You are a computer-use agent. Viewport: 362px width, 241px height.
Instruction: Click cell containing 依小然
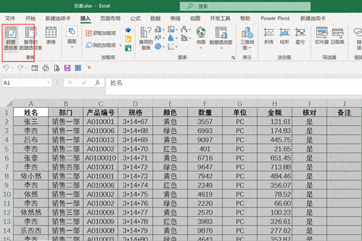tap(31, 176)
